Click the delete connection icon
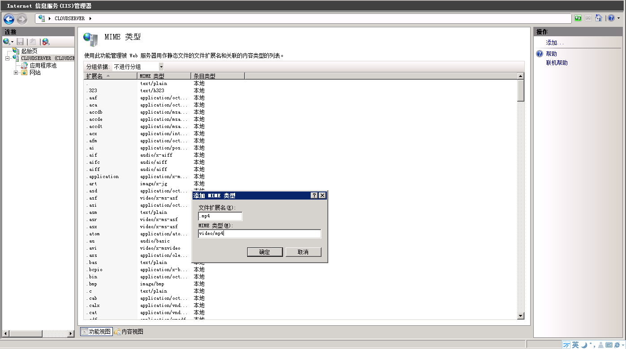Image resolution: width=626 pixels, height=349 pixels. [x=46, y=42]
